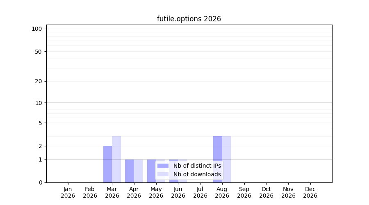Viewport: 369px width, 205px height.
Task: Click the 10 y-axis tick label
Action: pos(39,103)
